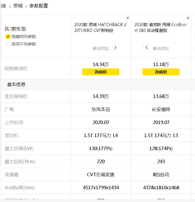The width and height of the screenshot is (195, 202).
Task: Click engine value 1.5T 174马力 L3
Action: pyautogui.click(x=161, y=136)
